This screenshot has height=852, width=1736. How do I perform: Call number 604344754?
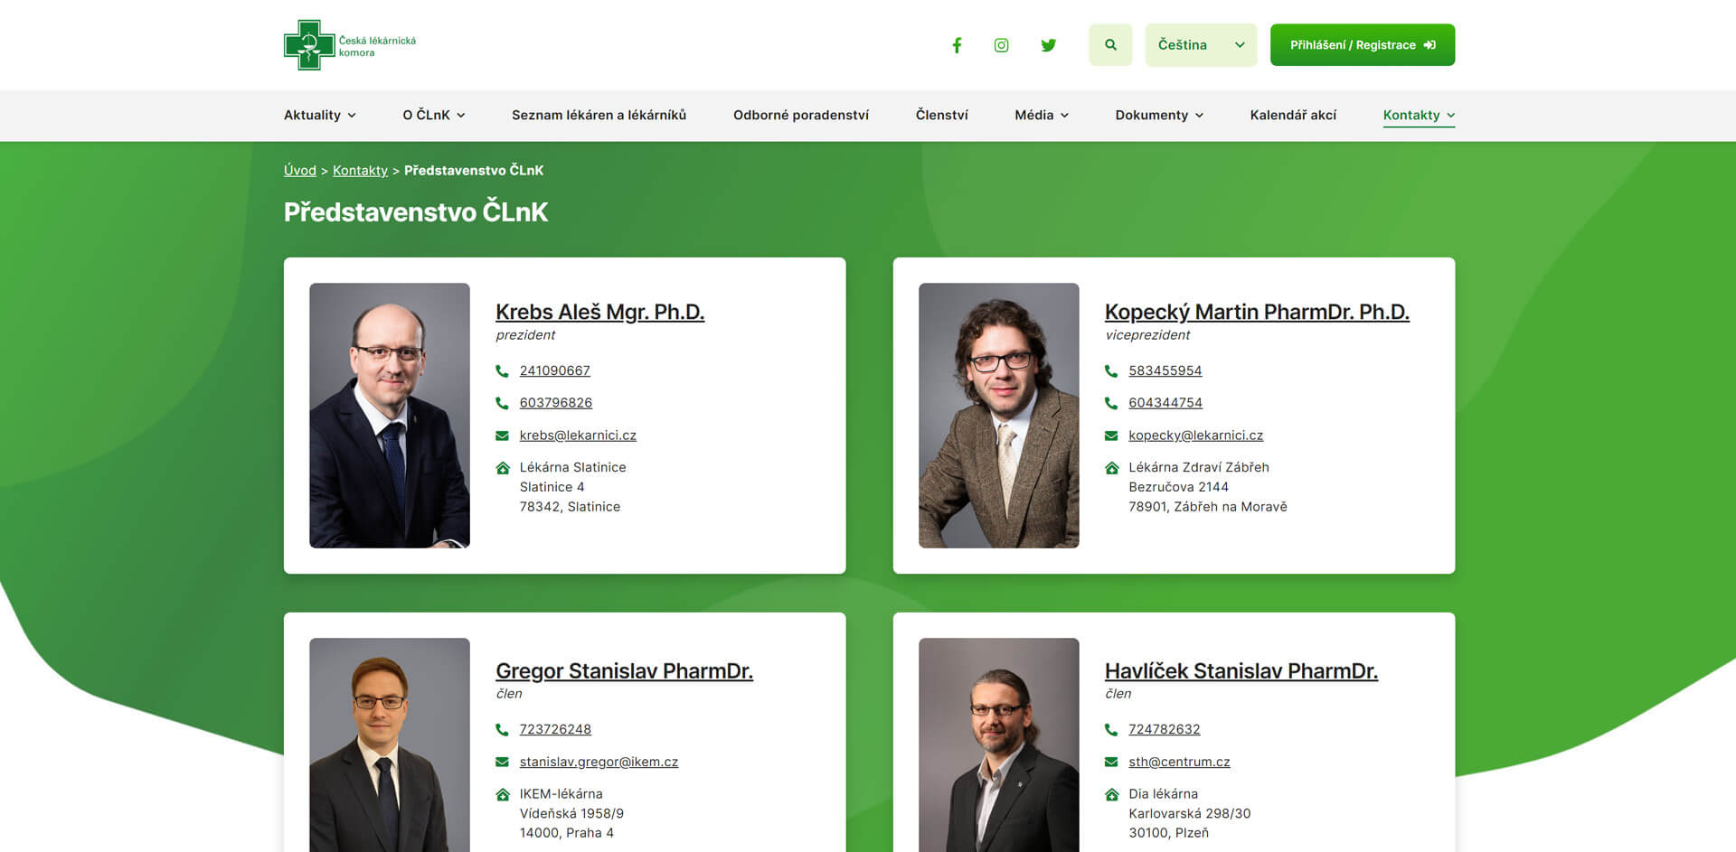click(1165, 403)
